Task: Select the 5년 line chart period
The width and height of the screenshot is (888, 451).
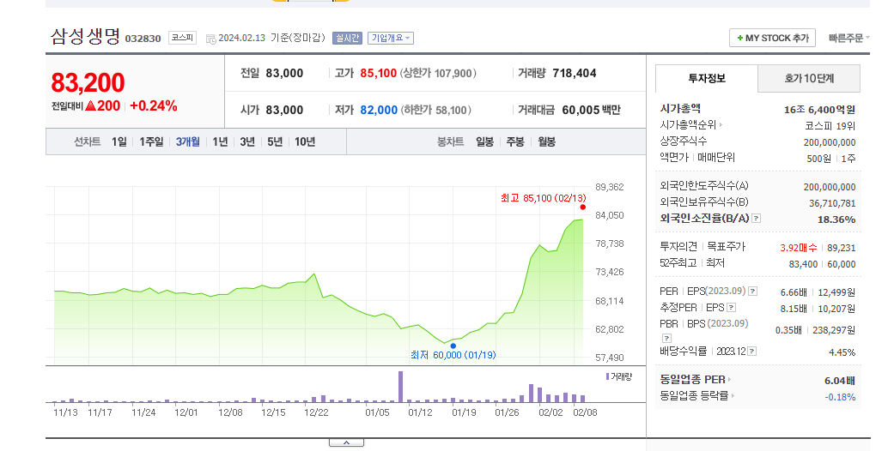Action: pyautogui.click(x=275, y=141)
